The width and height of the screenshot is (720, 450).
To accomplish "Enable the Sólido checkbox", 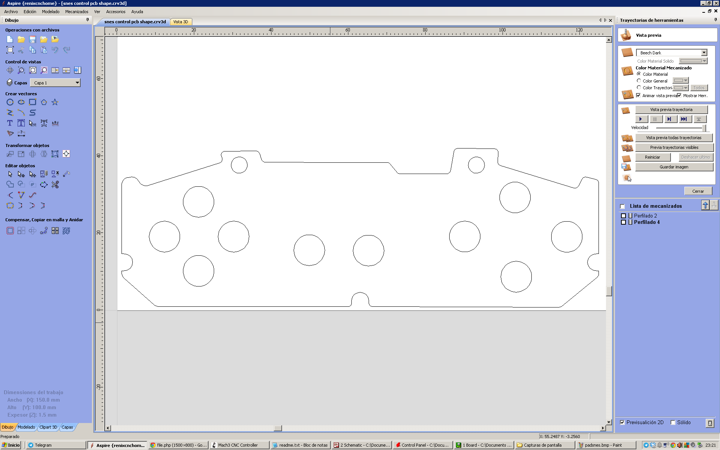I will pos(673,422).
